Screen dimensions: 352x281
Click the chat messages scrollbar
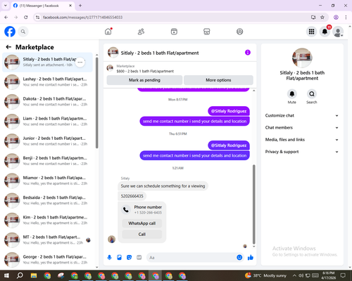[x=253, y=204]
